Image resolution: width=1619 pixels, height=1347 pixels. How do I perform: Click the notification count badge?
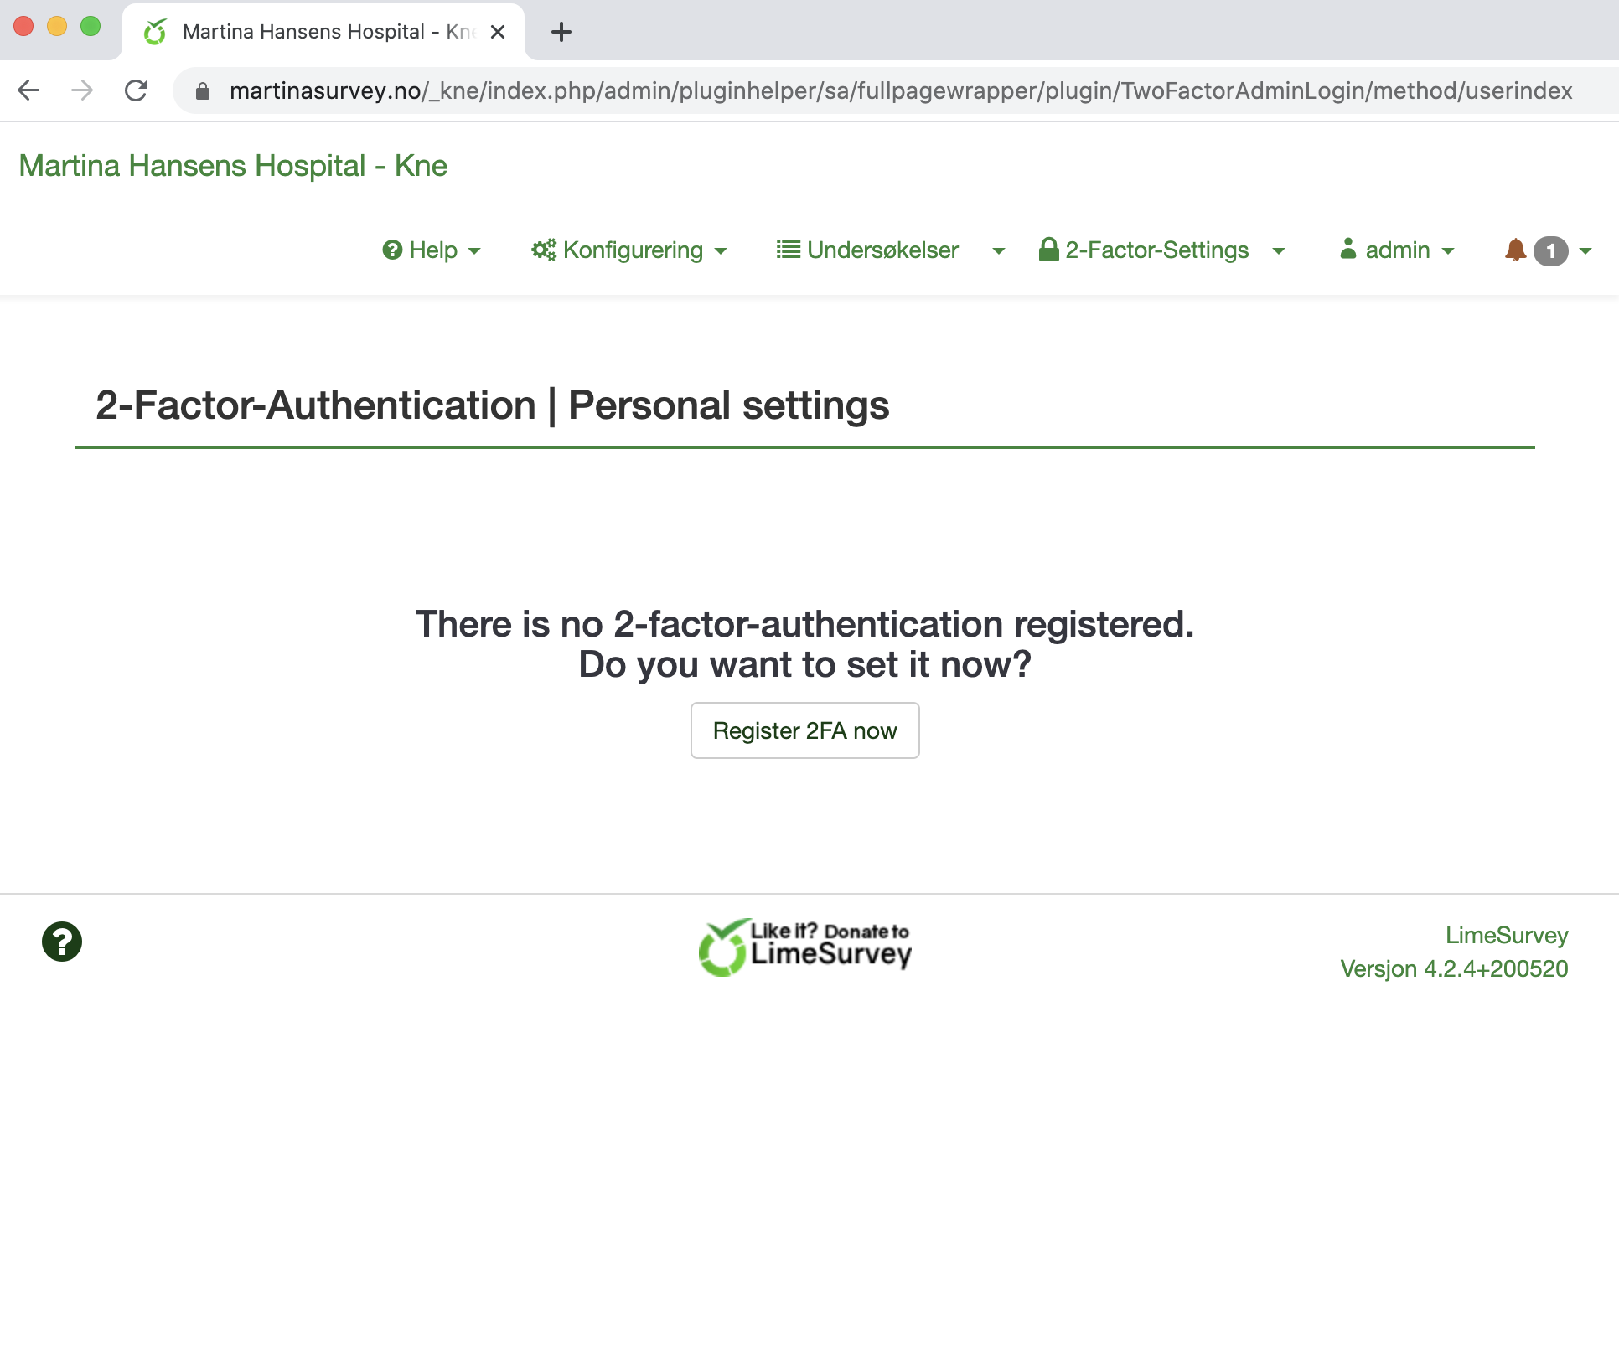point(1550,250)
